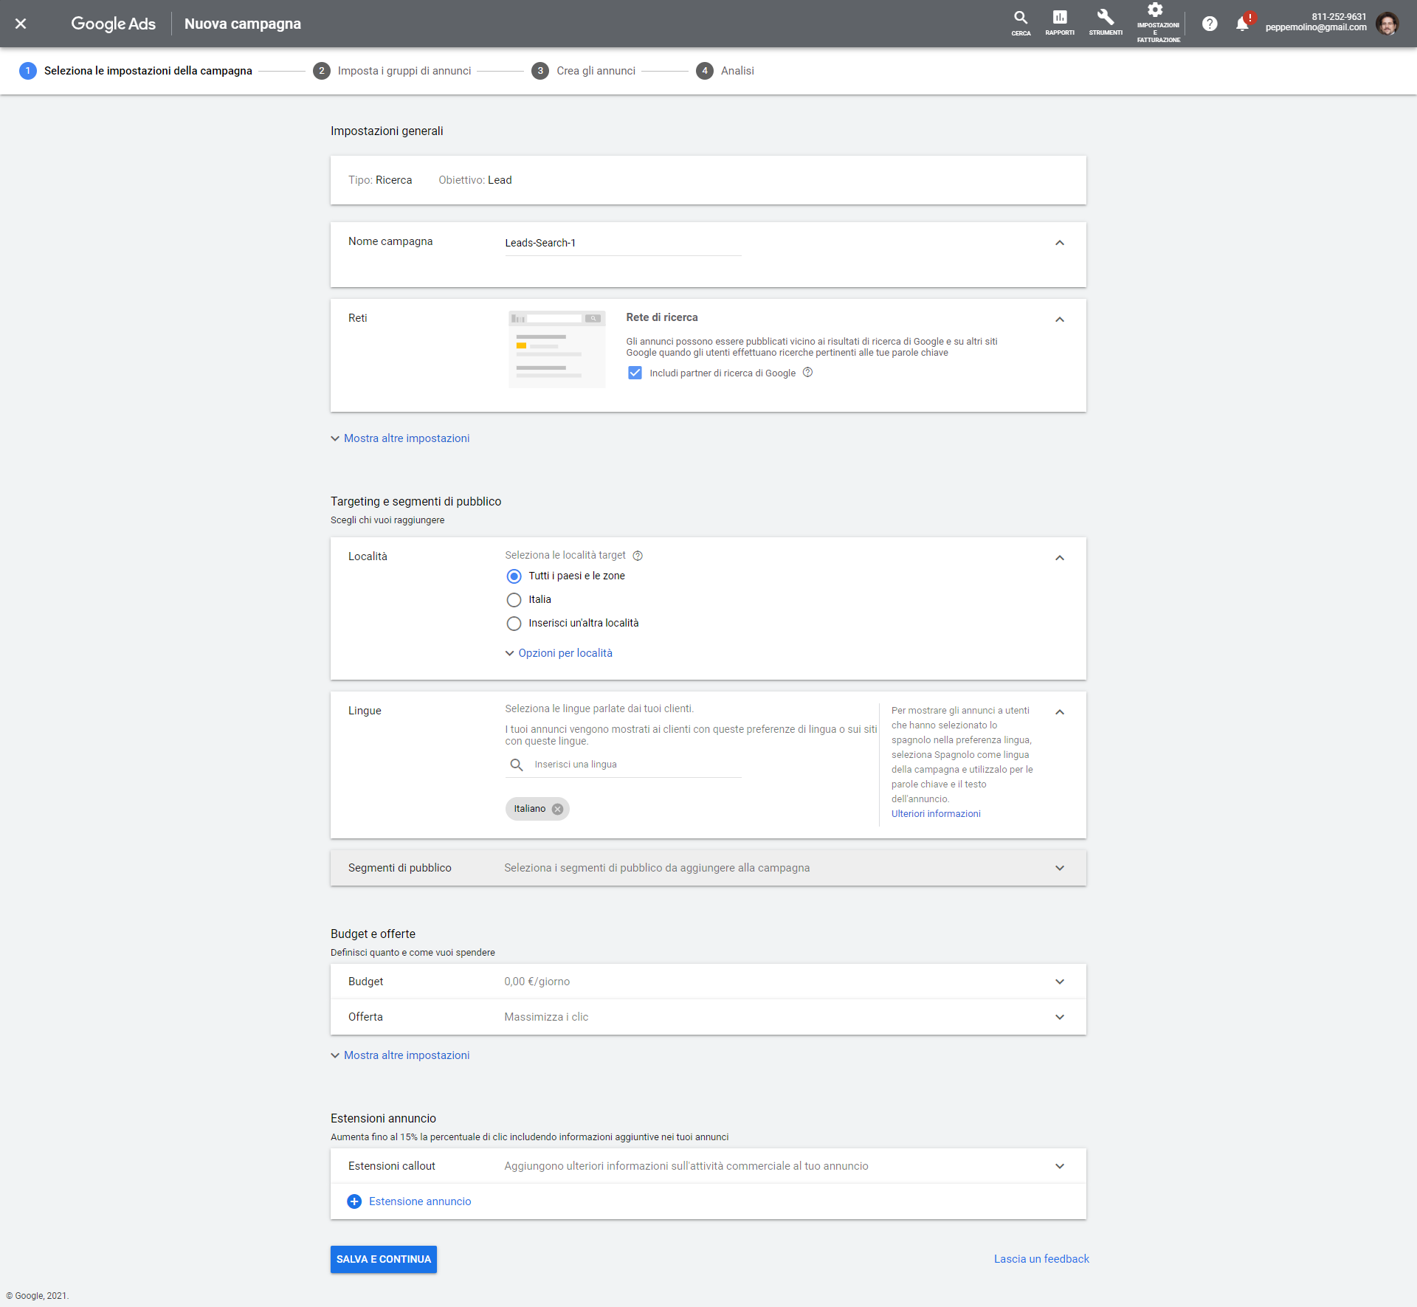Open Lascia un feedback link
The height and width of the screenshot is (1307, 1417).
(x=1041, y=1258)
